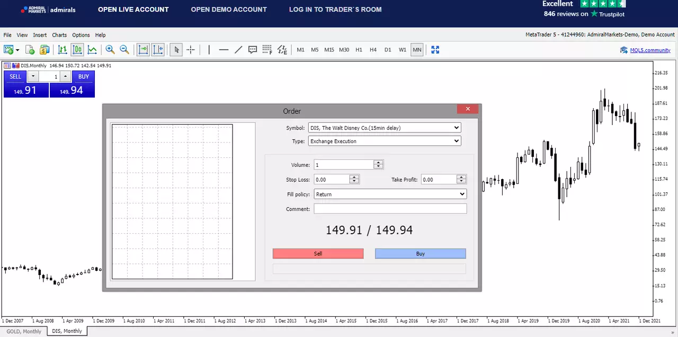Adjust the Take Profit spinner
678x337 pixels.
click(x=461, y=180)
